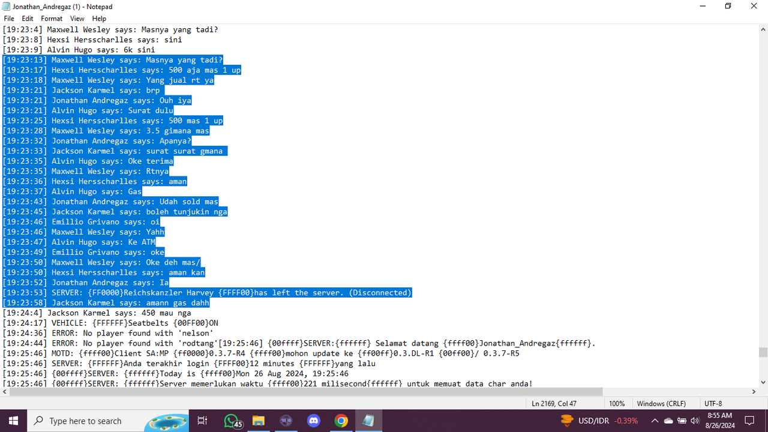
Task: Click line 'Jonathan Andregaz says: Ia'
Action: click(86, 283)
